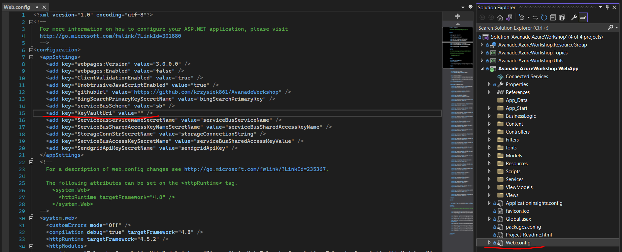Click the editor gear settings icon
The width and height of the screenshot is (622, 252).
coord(471,7)
